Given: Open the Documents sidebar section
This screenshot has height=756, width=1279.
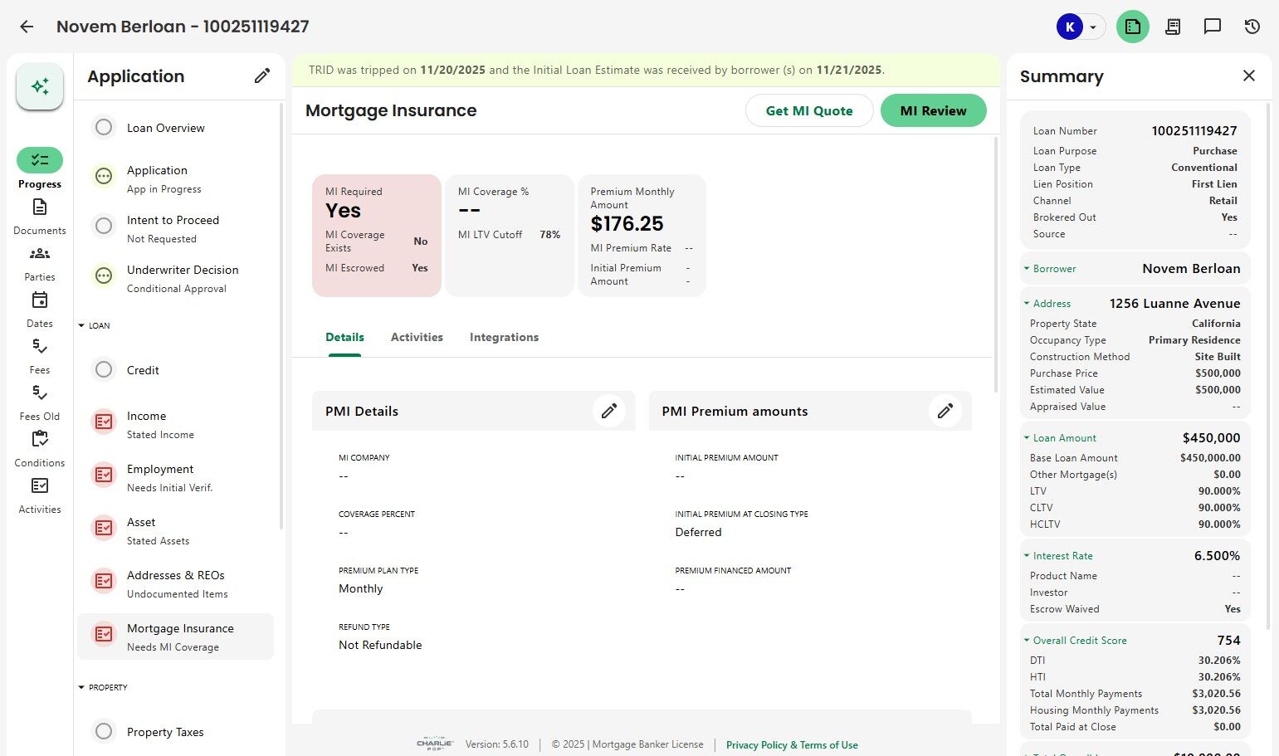Looking at the screenshot, I should pos(40,215).
